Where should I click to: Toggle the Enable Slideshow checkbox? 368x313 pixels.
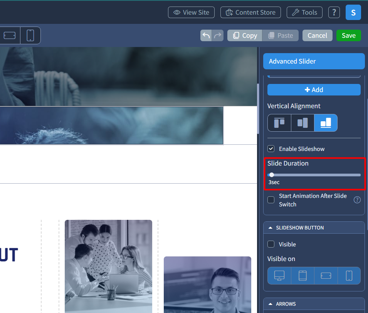[271, 149]
